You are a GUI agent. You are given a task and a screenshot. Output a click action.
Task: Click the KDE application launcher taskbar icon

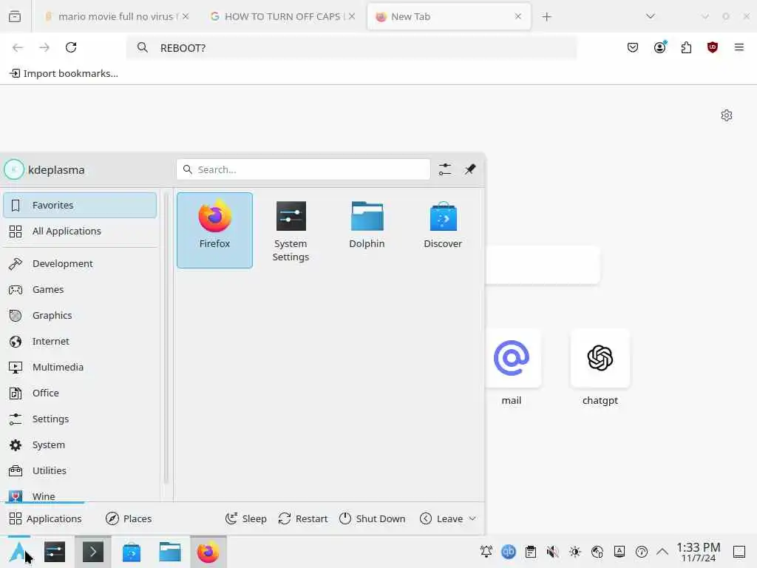click(18, 552)
